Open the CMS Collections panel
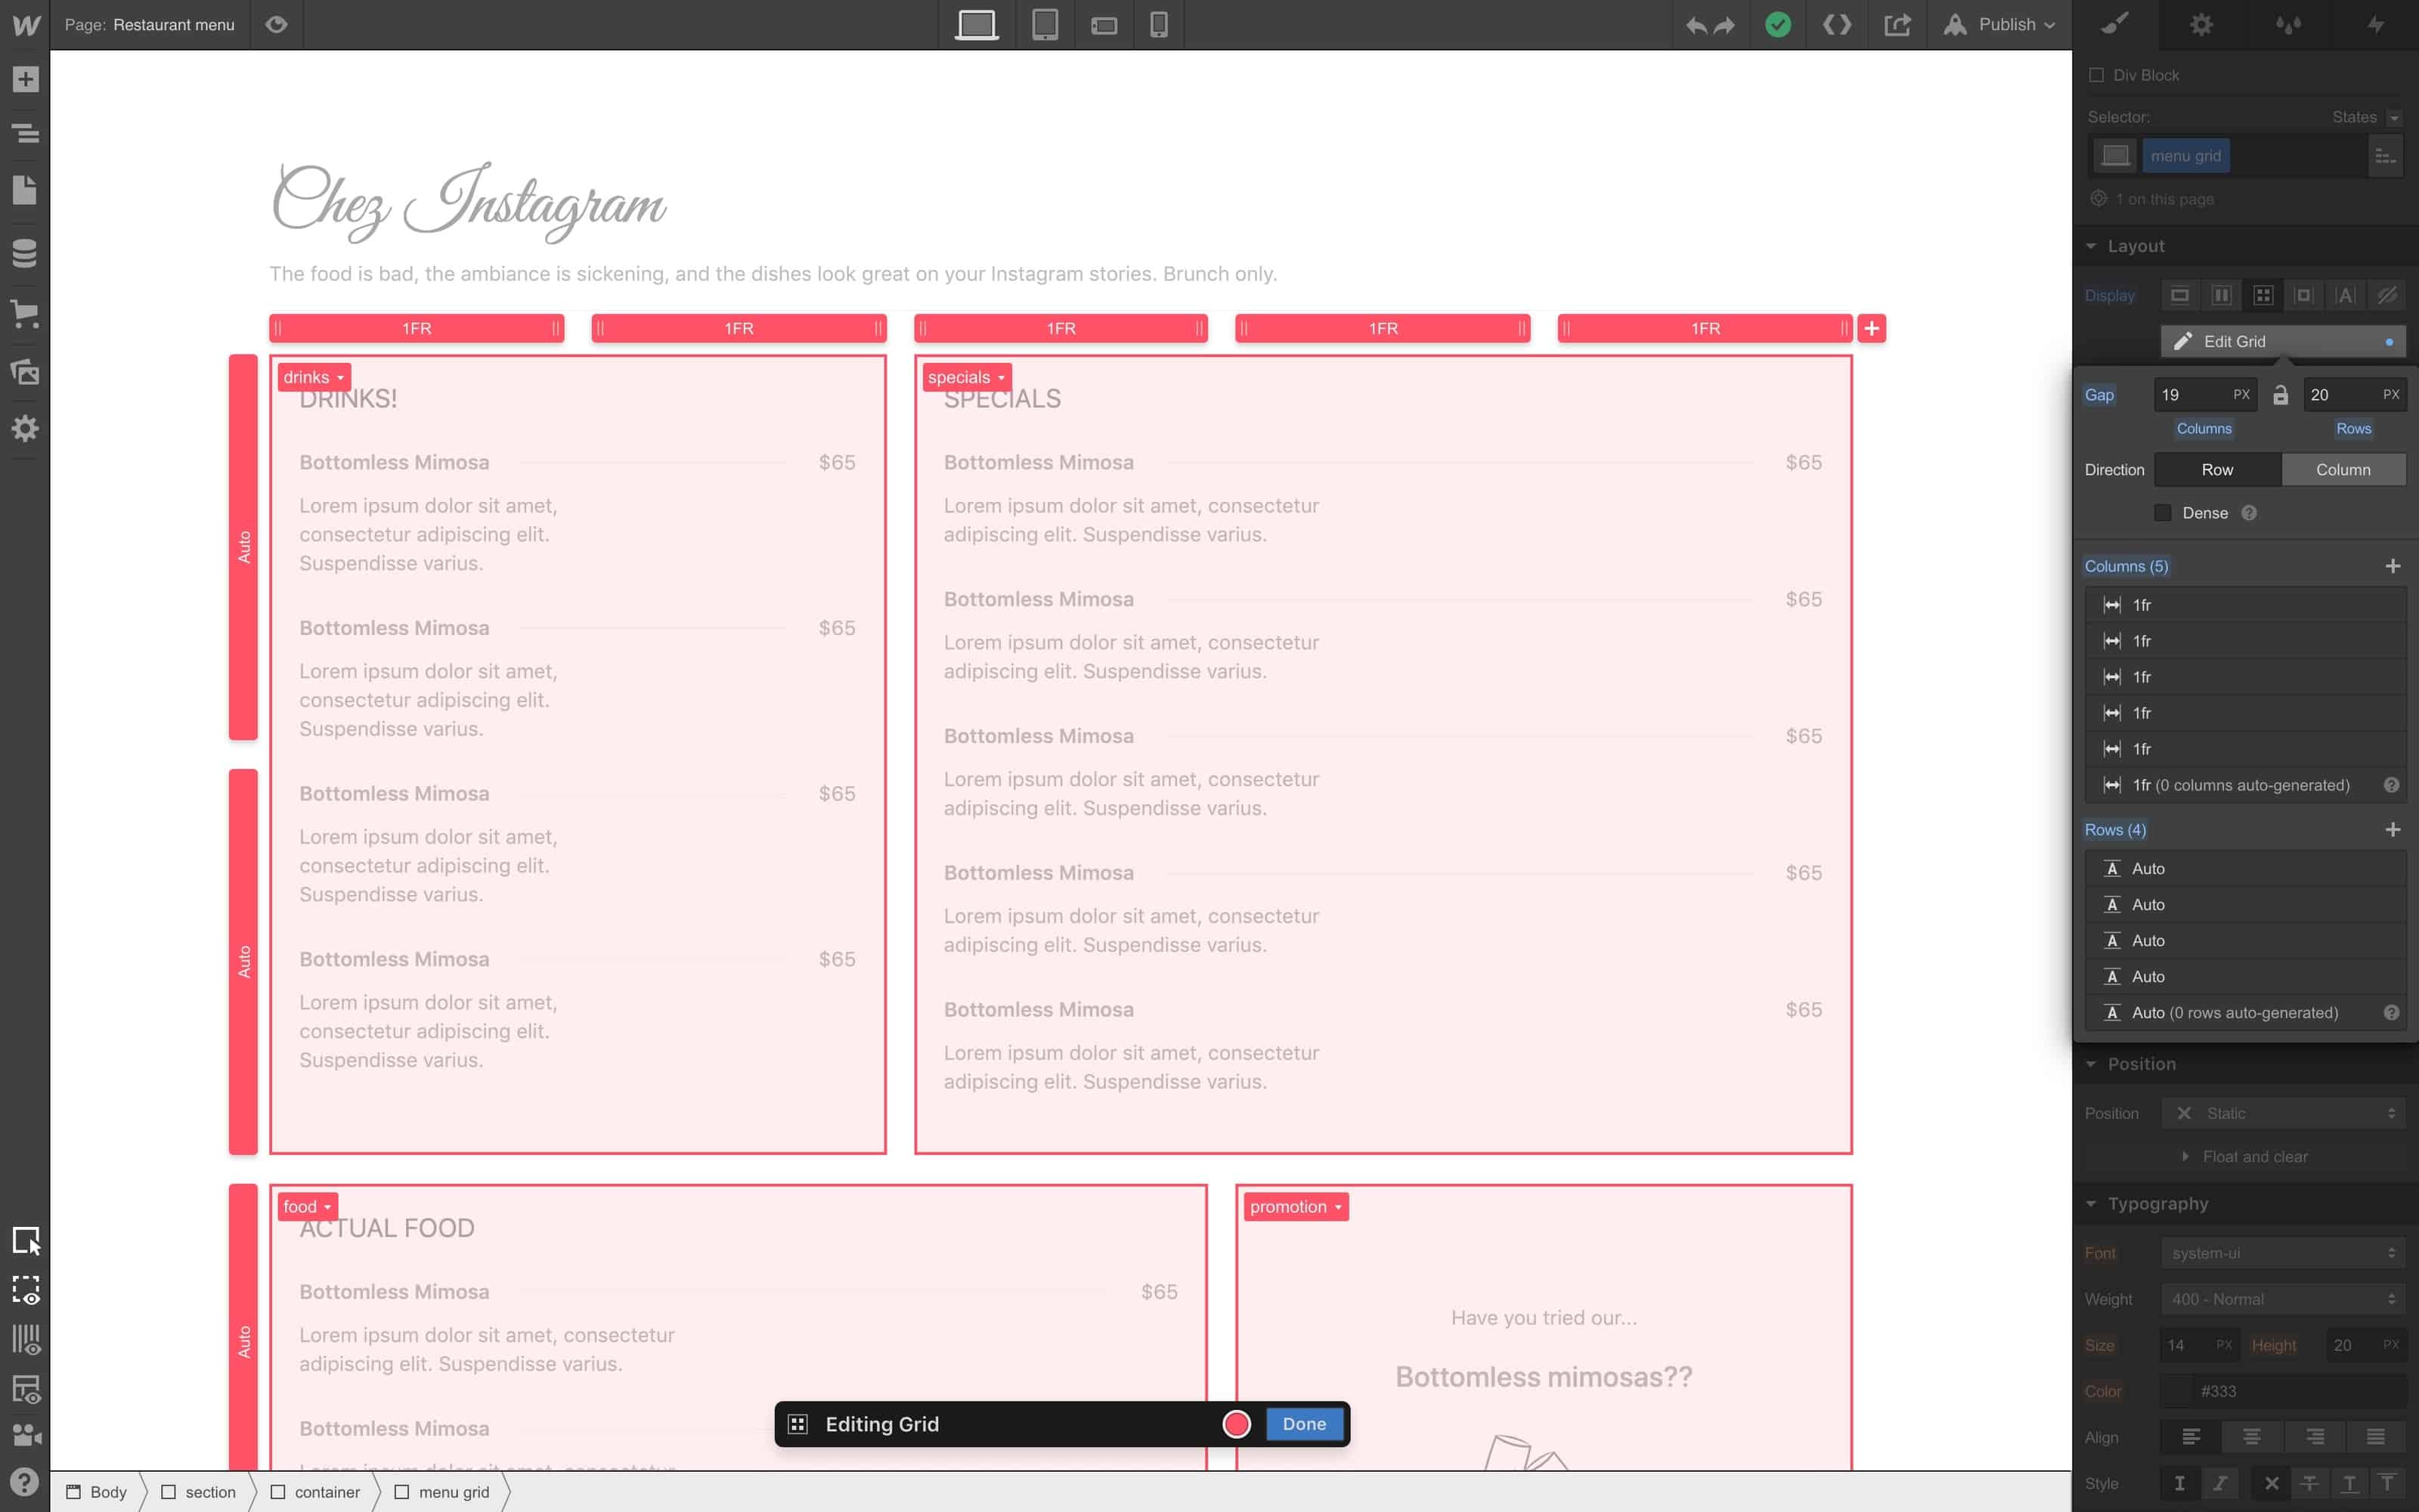Screen dimensions: 2419x1512 click(25, 253)
